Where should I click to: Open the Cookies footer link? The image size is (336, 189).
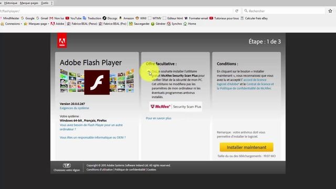(x=152, y=170)
